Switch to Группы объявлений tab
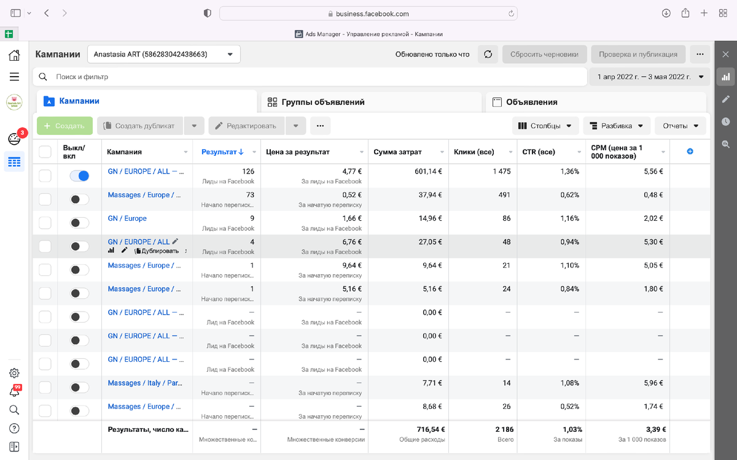The image size is (737, 460). (371, 102)
